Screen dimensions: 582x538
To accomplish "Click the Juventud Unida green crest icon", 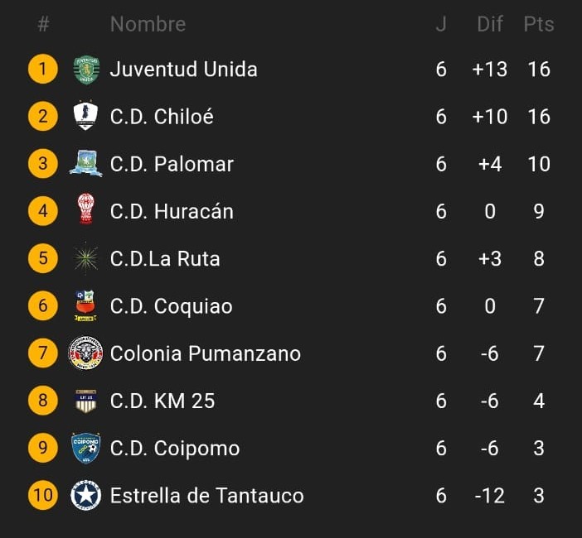I will [86, 70].
